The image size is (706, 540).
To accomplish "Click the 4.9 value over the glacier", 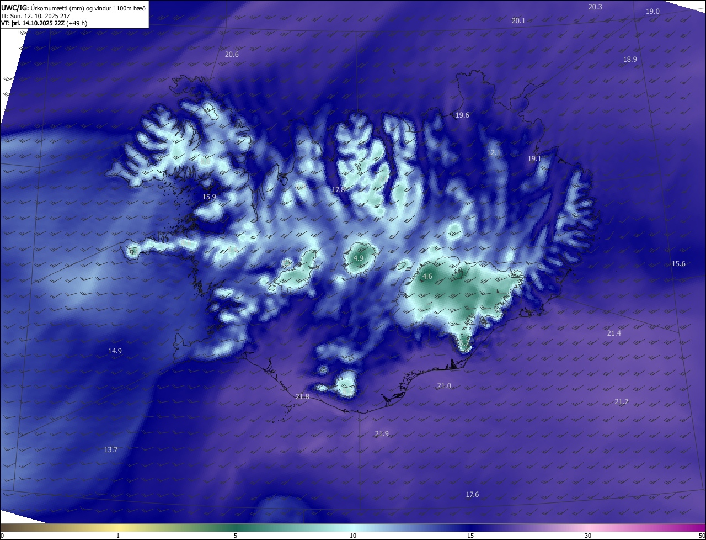I will [x=359, y=258].
